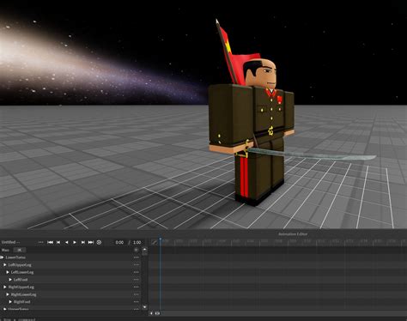The height and width of the screenshot is (321, 407).
Task: Click the add track plus button
Action: [137, 250]
